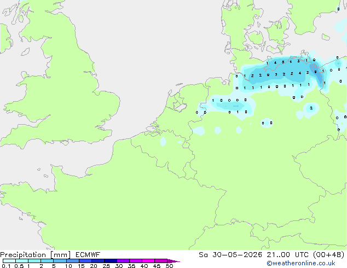Click the purple arrow above 50 mm swatch
This screenshot has height=268, width=347.
(173, 261)
